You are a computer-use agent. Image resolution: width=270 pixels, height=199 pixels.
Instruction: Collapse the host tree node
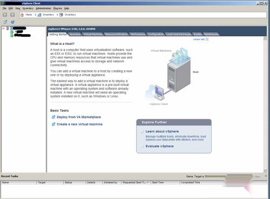pos(3,28)
